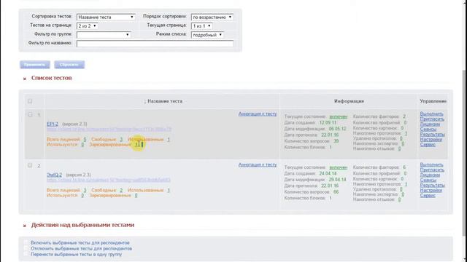Click Выполнить in the EPI-2 row
This screenshot has height=262, width=467.
(431, 114)
